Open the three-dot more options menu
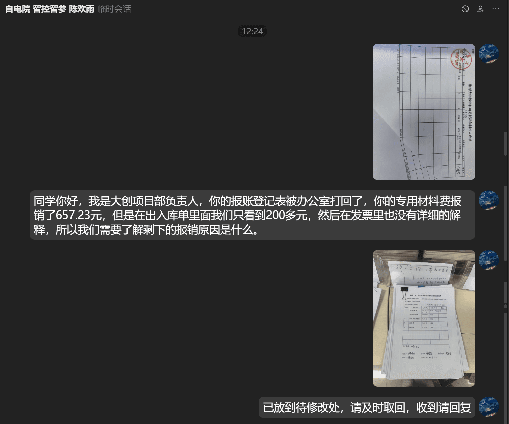 496,9
